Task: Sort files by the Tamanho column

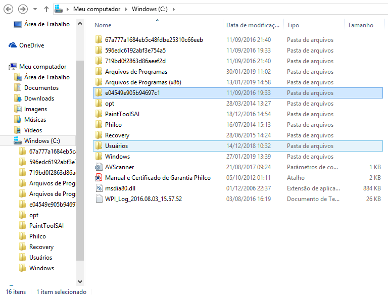Action: (360, 25)
